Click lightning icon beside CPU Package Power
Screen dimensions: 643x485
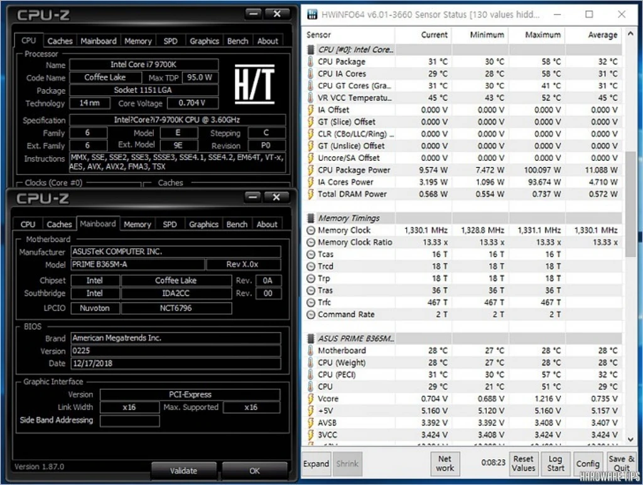click(x=310, y=170)
